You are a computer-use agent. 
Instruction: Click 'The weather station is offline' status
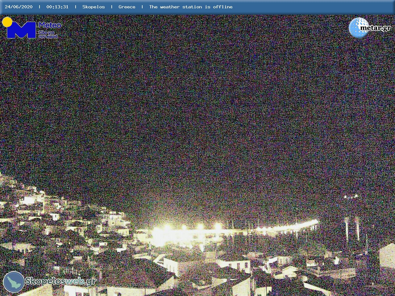(191, 7)
